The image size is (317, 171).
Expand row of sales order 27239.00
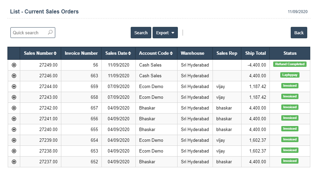click(14, 140)
